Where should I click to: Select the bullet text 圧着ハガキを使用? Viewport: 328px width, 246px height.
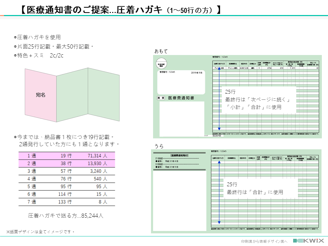(39, 37)
